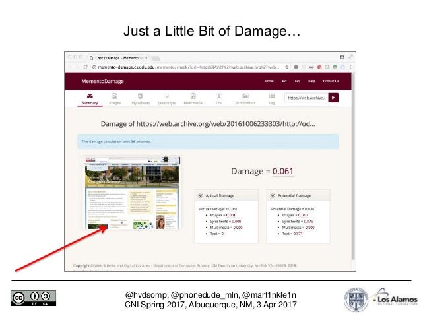Click the 'Just a Little Bit of Damage' title

212,31
